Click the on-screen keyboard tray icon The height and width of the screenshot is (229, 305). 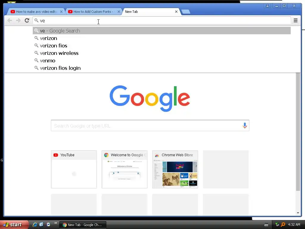266,225
